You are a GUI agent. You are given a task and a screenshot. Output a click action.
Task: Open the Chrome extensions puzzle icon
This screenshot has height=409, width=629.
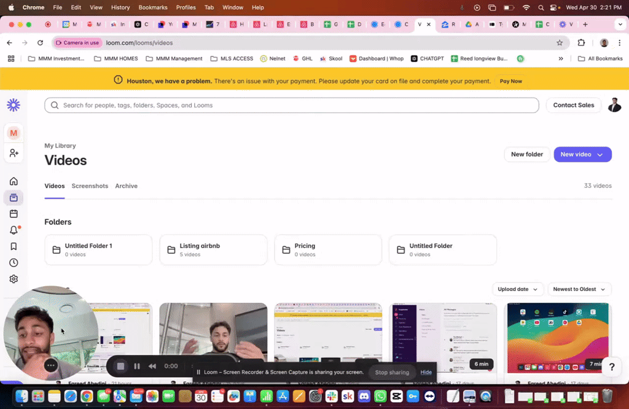coord(581,42)
